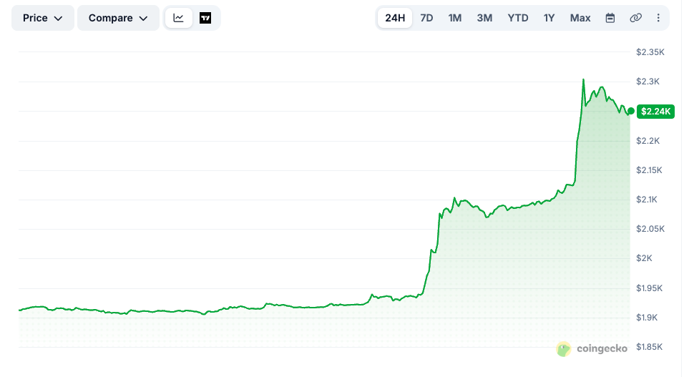Show the YTD time range
The image size is (684, 377).
[518, 18]
